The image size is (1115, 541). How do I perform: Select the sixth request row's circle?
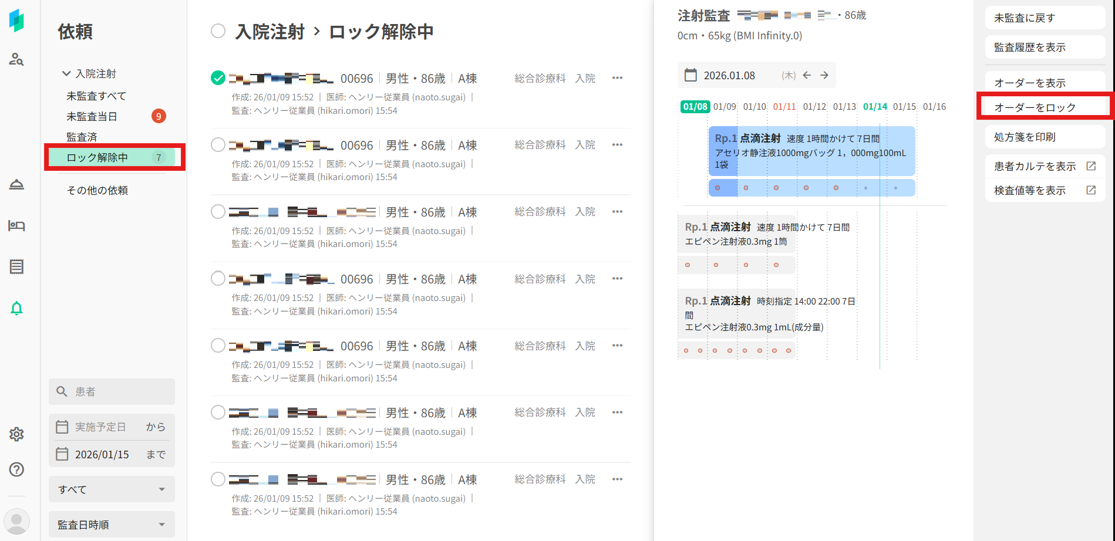(x=218, y=412)
